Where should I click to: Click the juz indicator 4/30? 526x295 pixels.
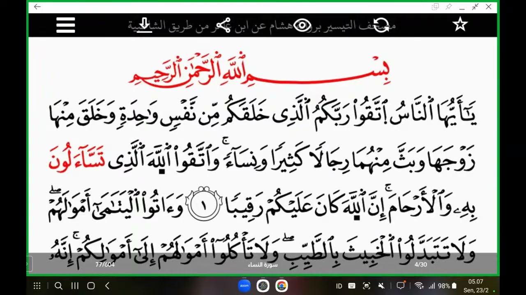(x=421, y=265)
